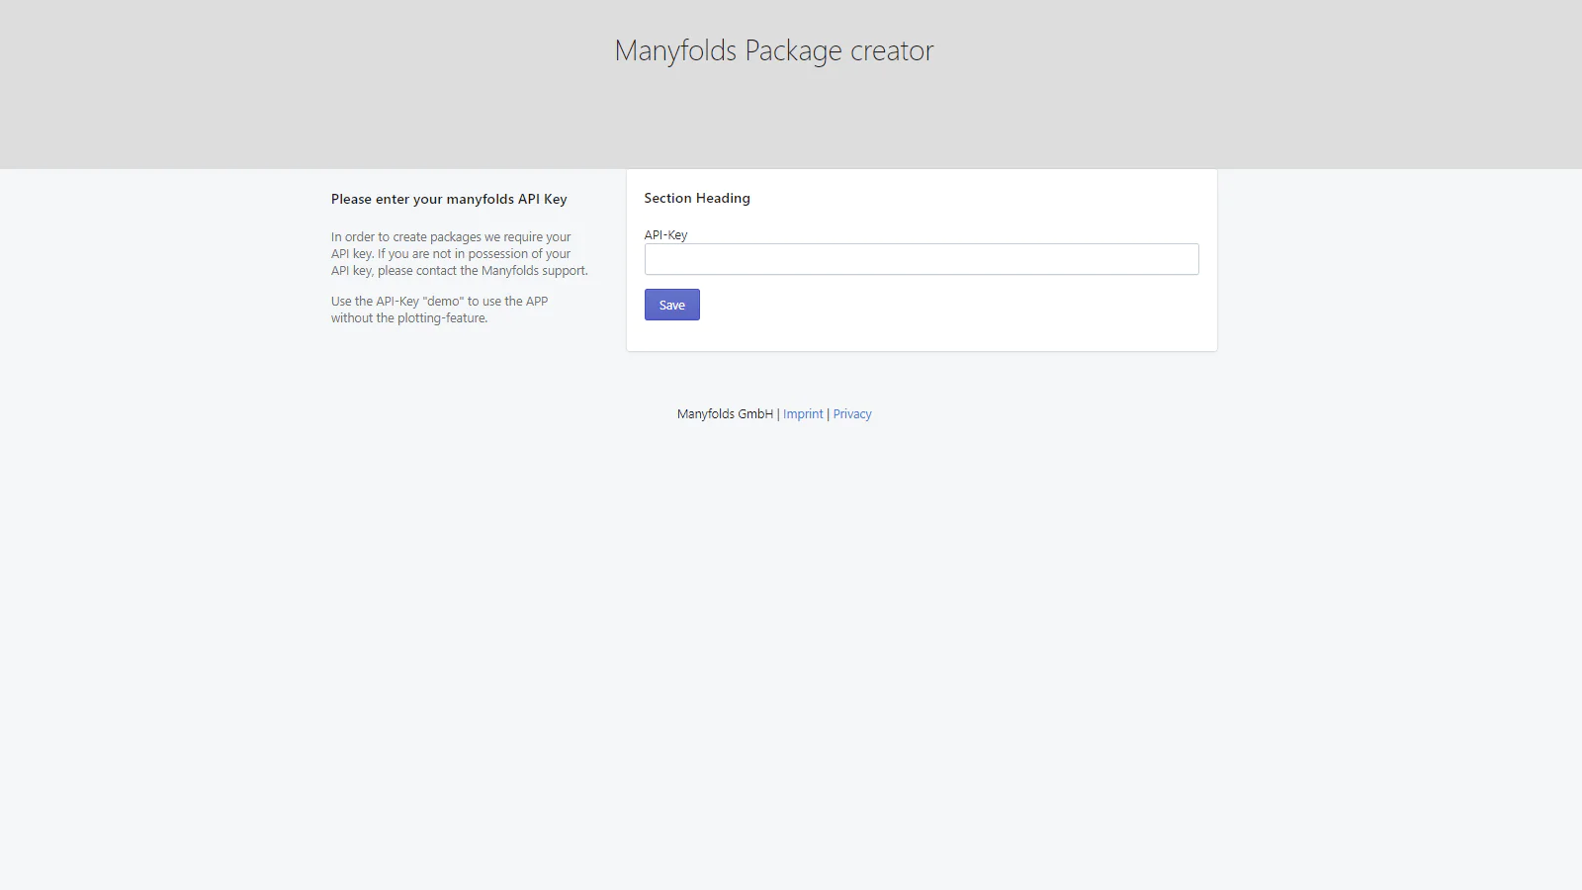This screenshot has width=1582, height=890.
Task: Click paragraph starting 'In order to create packages'
Action: pos(459,254)
